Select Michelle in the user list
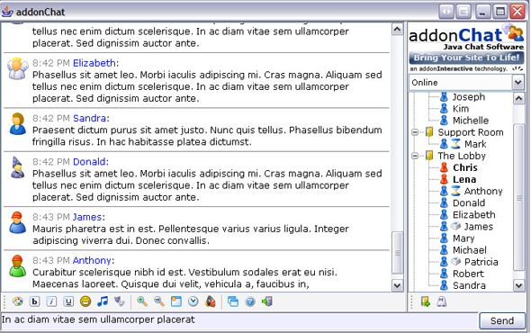This screenshot has width=531, height=333. (471, 121)
